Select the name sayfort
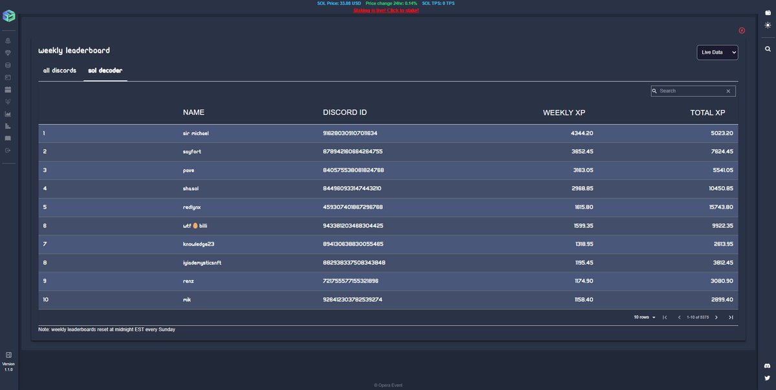Viewport: 776px width, 390px height. tap(193, 151)
